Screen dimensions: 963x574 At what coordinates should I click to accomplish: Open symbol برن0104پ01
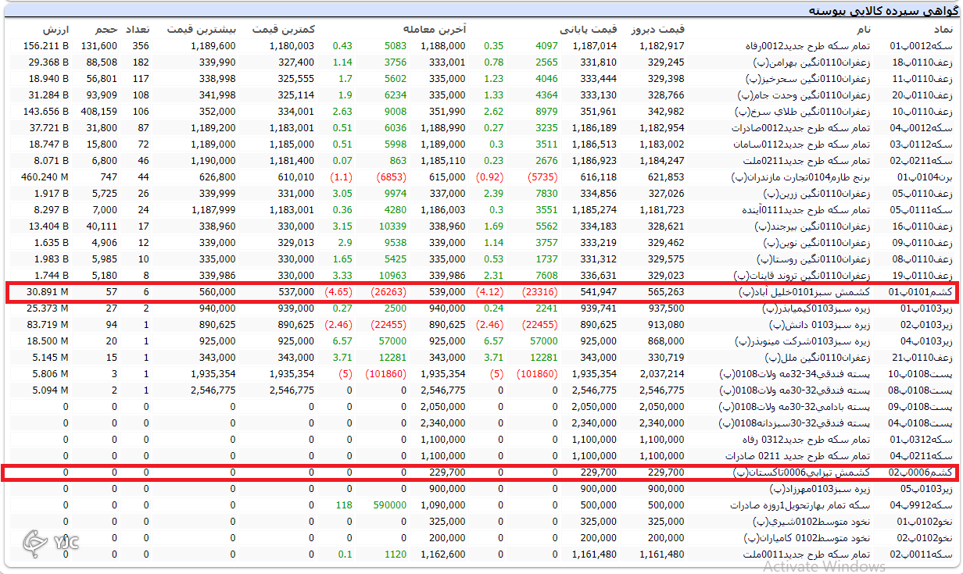pos(924,177)
